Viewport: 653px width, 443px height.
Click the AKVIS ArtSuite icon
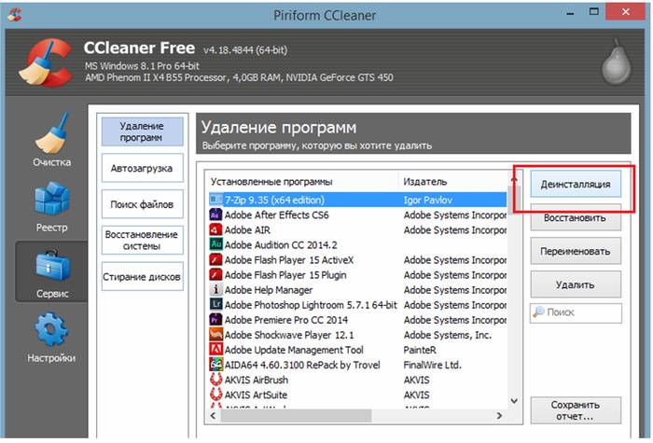[215, 395]
